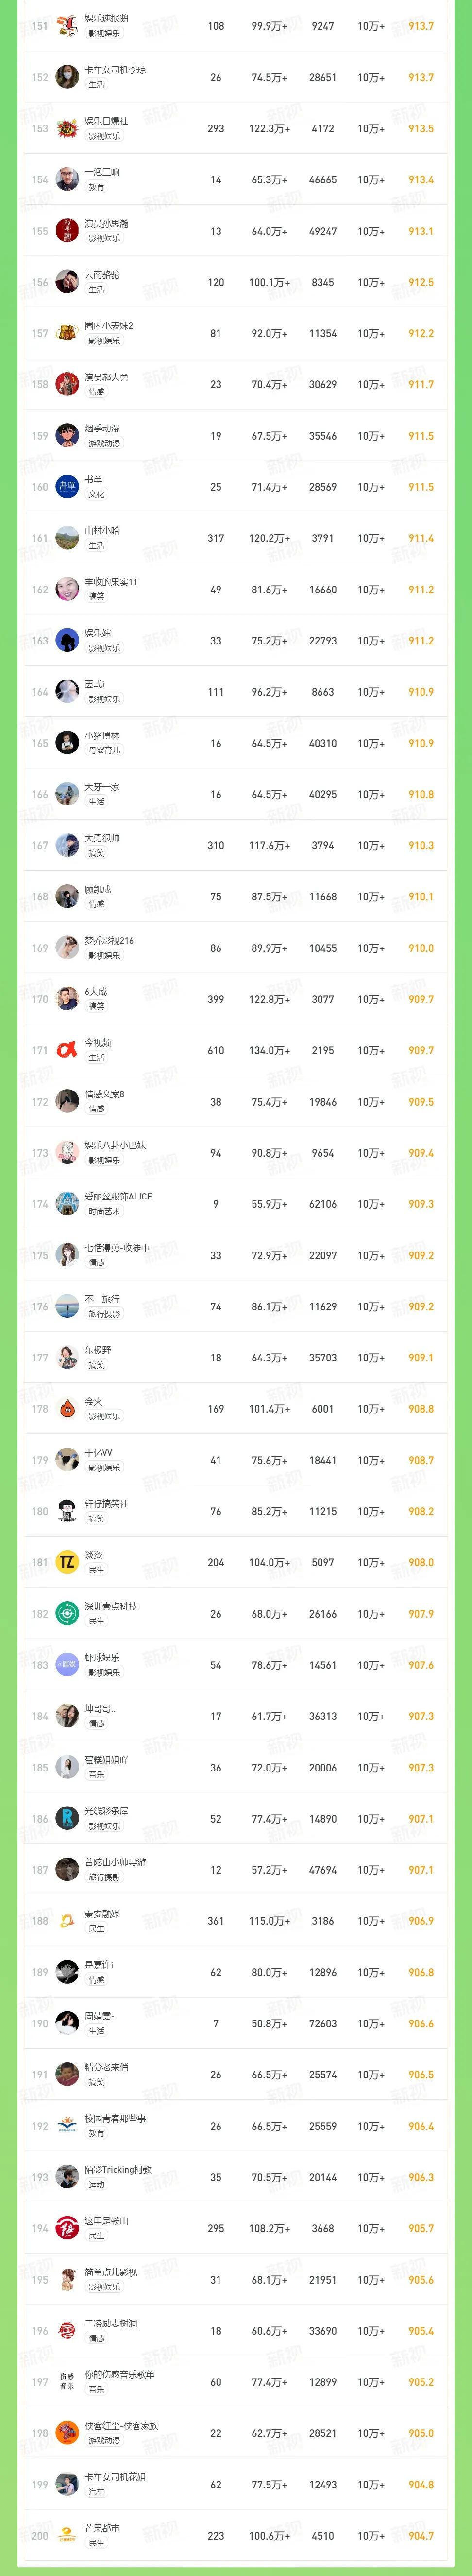Click the 913.7 score of rank 151

click(420, 26)
